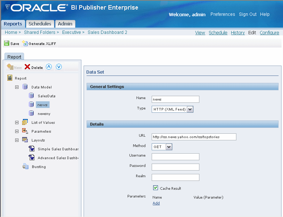This screenshot has width=283, height=217.
Task: Go to Executive breadcrumb
Action: (71, 32)
